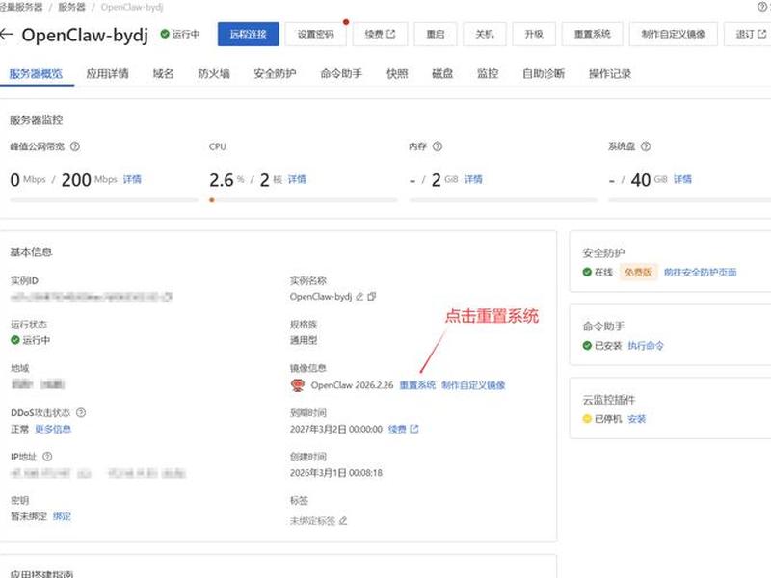Open the 快照 tab
Screen dimensions: 771x578
coord(397,74)
